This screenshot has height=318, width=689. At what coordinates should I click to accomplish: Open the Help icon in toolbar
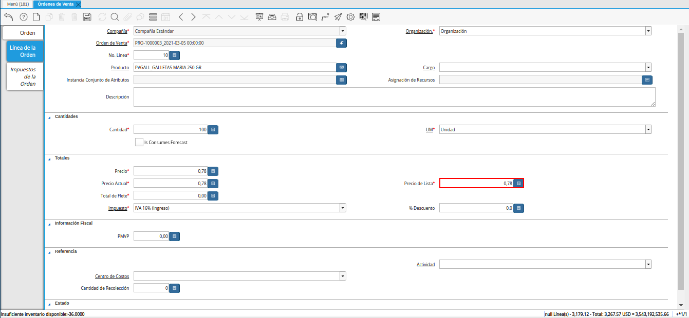tap(23, 17)
